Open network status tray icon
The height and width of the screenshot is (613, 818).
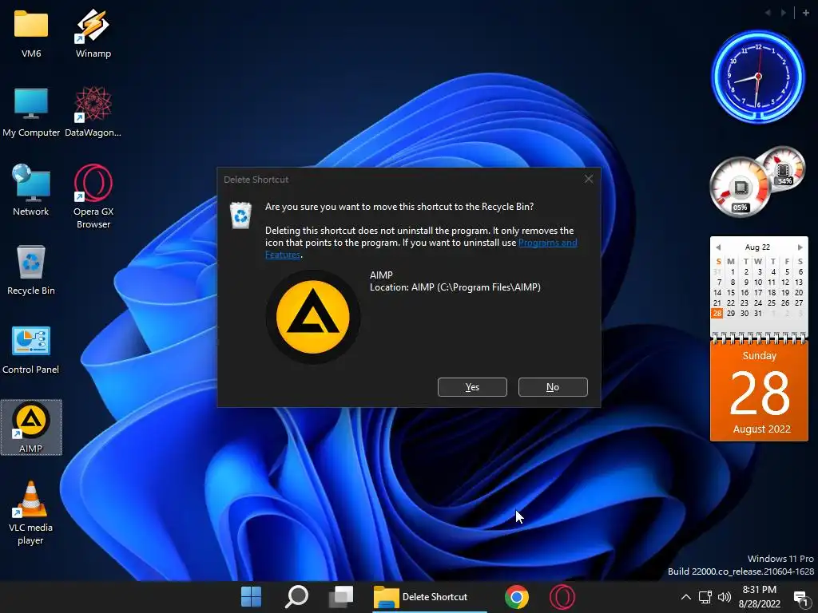coord(705,597)
